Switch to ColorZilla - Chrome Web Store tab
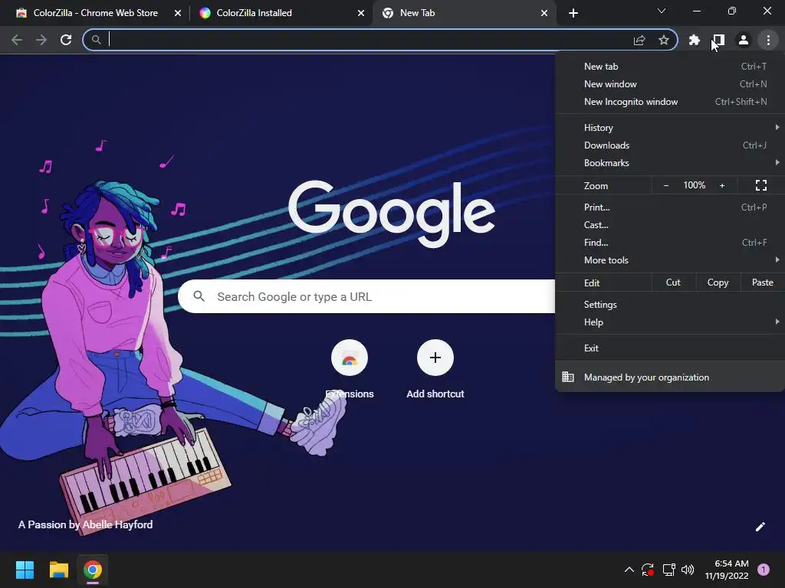 tap(94, 13)
